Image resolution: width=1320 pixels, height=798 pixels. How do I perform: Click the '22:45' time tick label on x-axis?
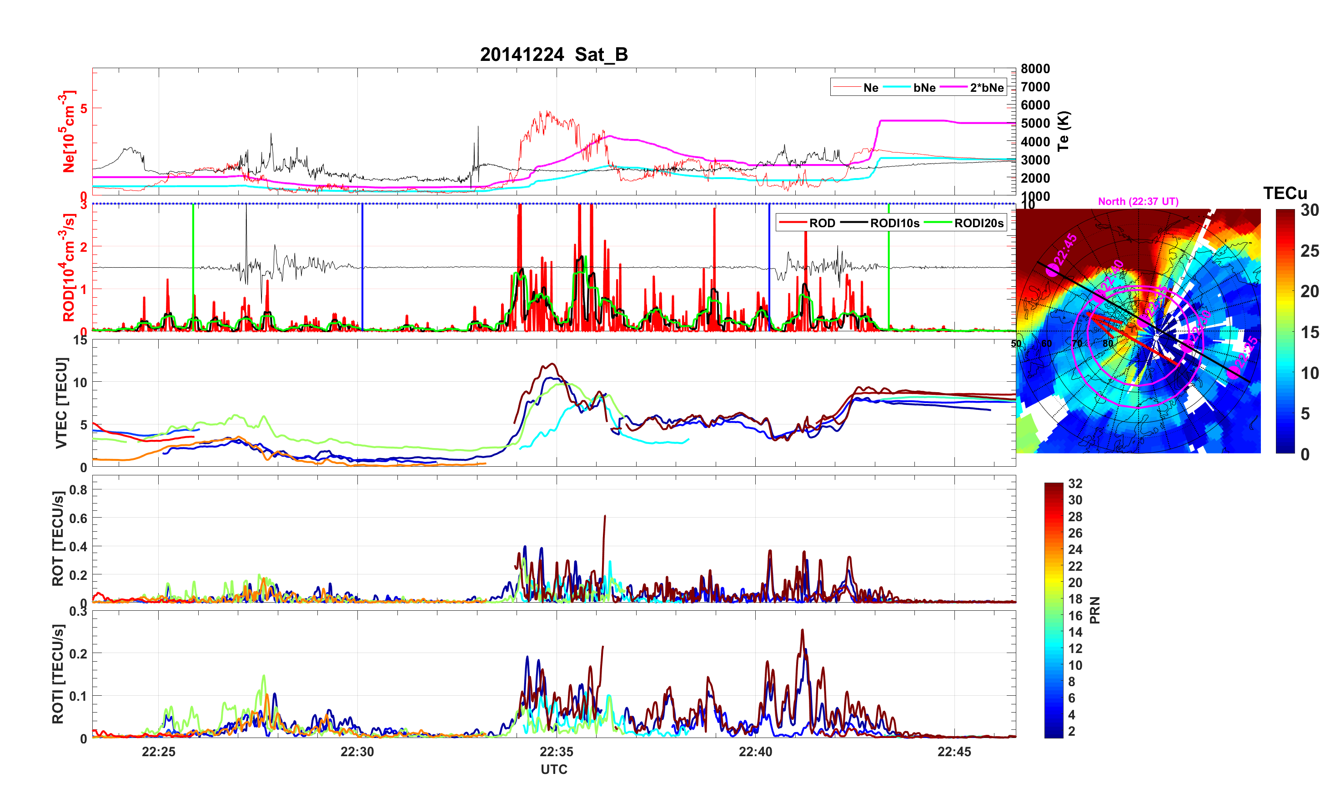(x=954, y=751)
